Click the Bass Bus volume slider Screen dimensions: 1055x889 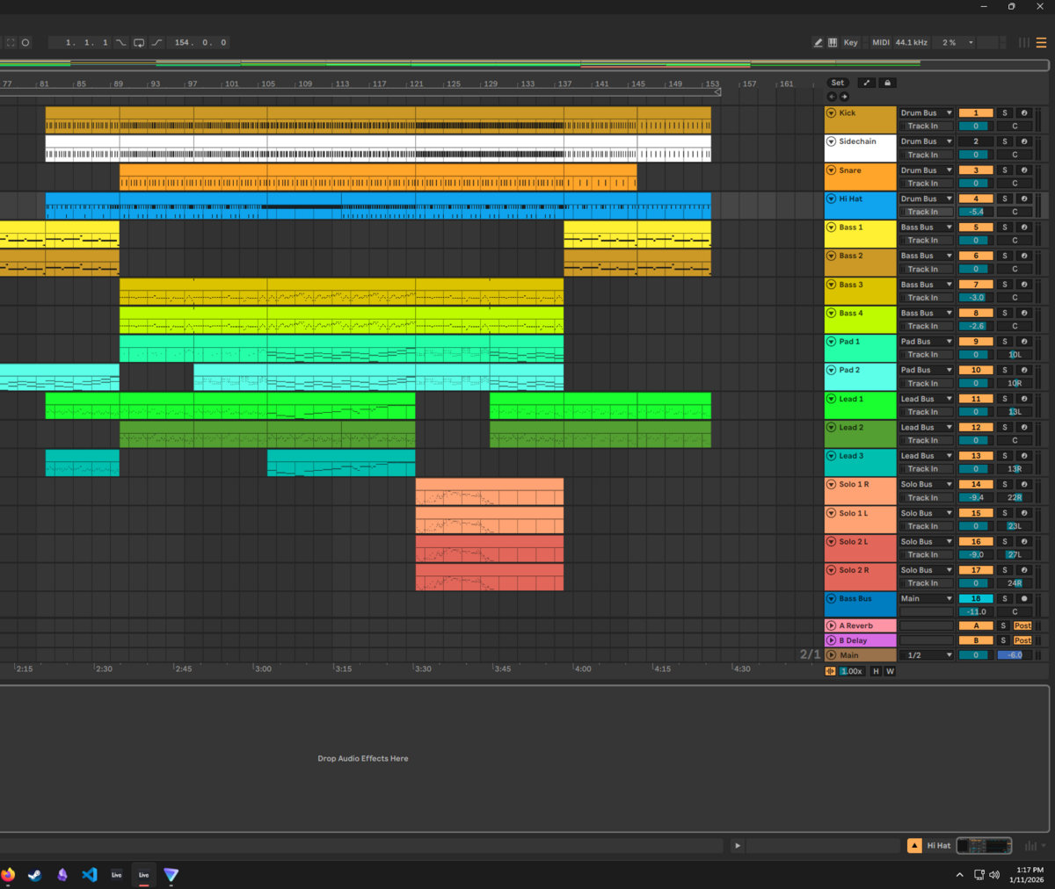tap(975, 612)
